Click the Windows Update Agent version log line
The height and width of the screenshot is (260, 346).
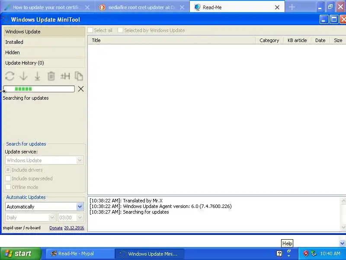click(x=160, y=206)
